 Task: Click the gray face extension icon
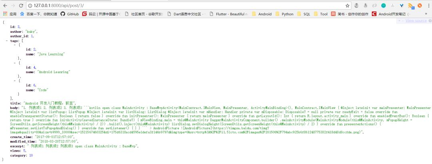pos(356,6)
